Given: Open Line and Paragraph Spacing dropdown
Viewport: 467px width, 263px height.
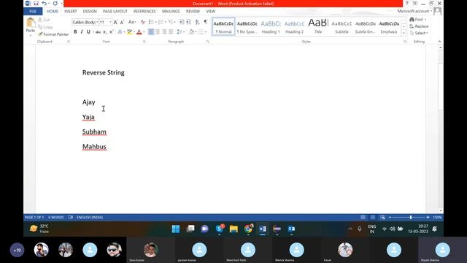Looking at the screenshot, I should 180,32.
